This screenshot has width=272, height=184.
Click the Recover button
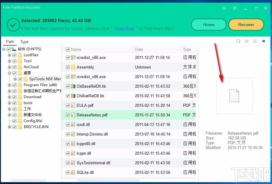[x=246, y=25]
